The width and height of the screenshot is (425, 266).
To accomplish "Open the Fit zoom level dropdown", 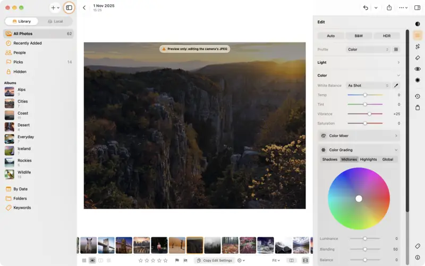I will pos(276,260).
